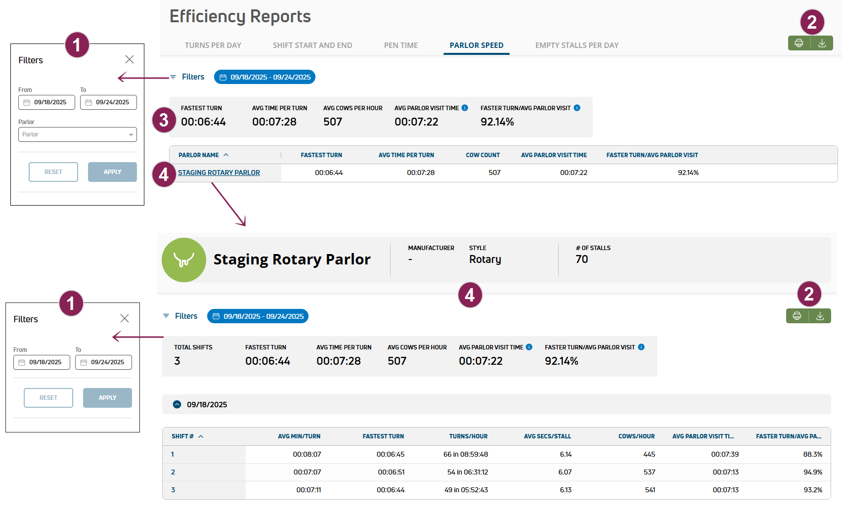Click the download icon in Staging Rotary Parlor section
Image resolution: width=842 pixels, height=516 pixels.
coord(820,316)
